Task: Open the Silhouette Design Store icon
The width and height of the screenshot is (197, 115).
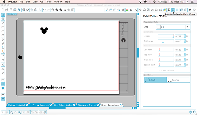Action: (3, 88)
